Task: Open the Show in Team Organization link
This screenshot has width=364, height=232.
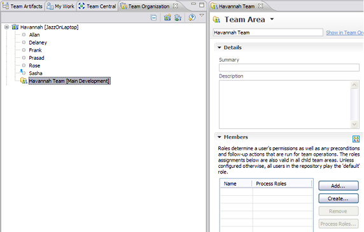Action: [345, 32]
